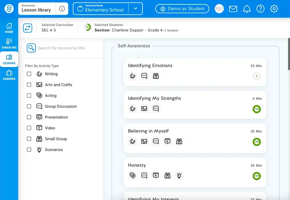The image size is (290, 200).
Task: Click the vertical scrollbar on the right
Action: click(x=289, y=54)
